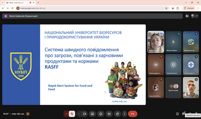
Task: Select Mariia Galaburda's video tile
Action: click(156, 42)
